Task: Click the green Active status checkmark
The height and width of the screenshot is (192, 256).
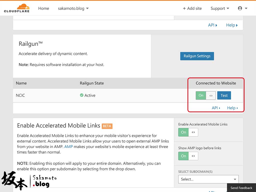Action: point(82,95)
